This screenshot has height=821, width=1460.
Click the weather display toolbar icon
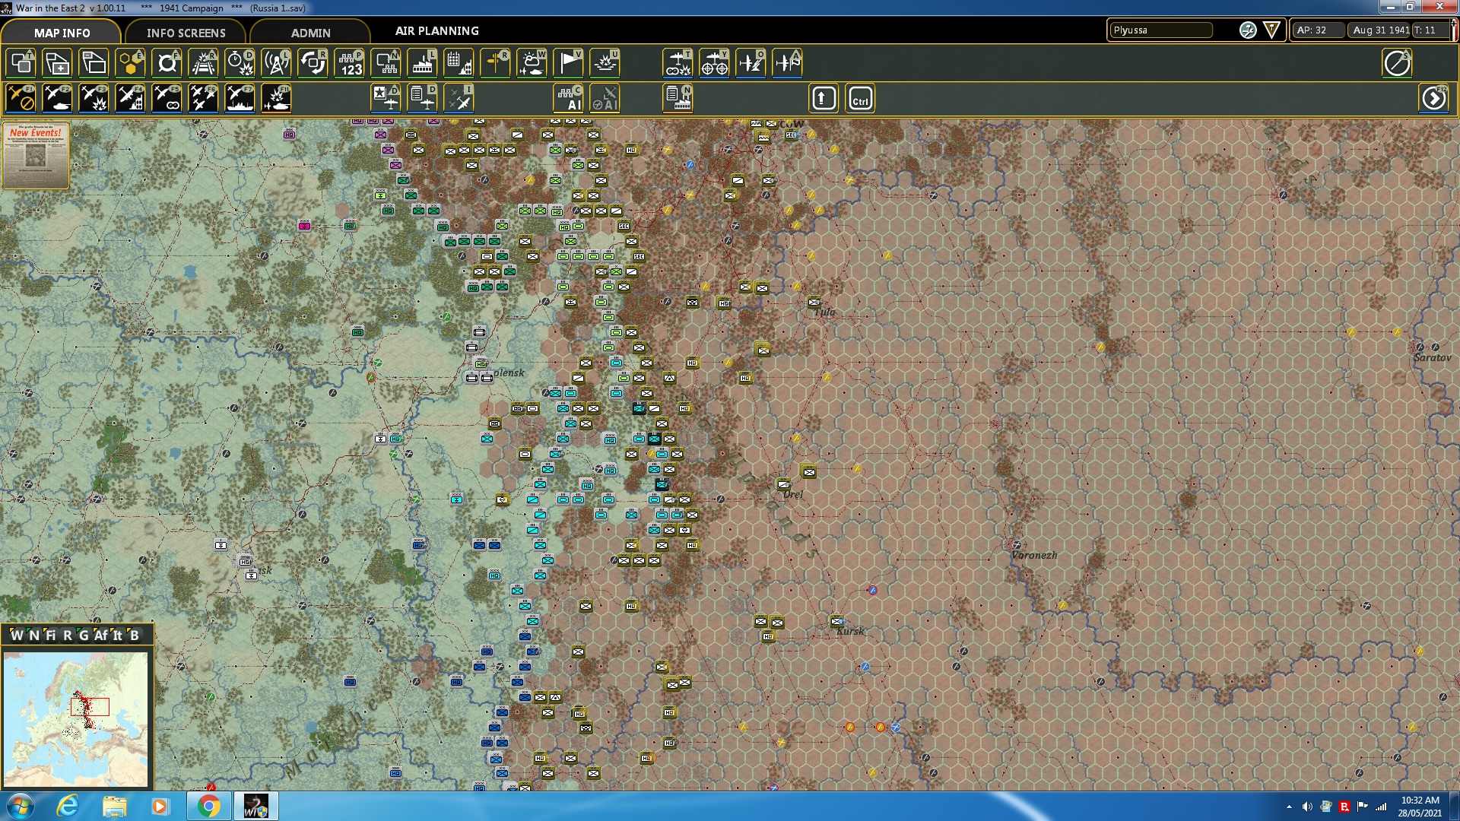click(x=532, y=63)
